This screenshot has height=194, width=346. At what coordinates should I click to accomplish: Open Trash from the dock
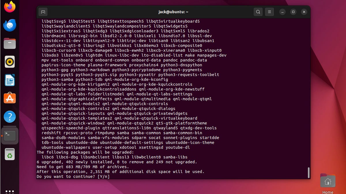point(10,154)
